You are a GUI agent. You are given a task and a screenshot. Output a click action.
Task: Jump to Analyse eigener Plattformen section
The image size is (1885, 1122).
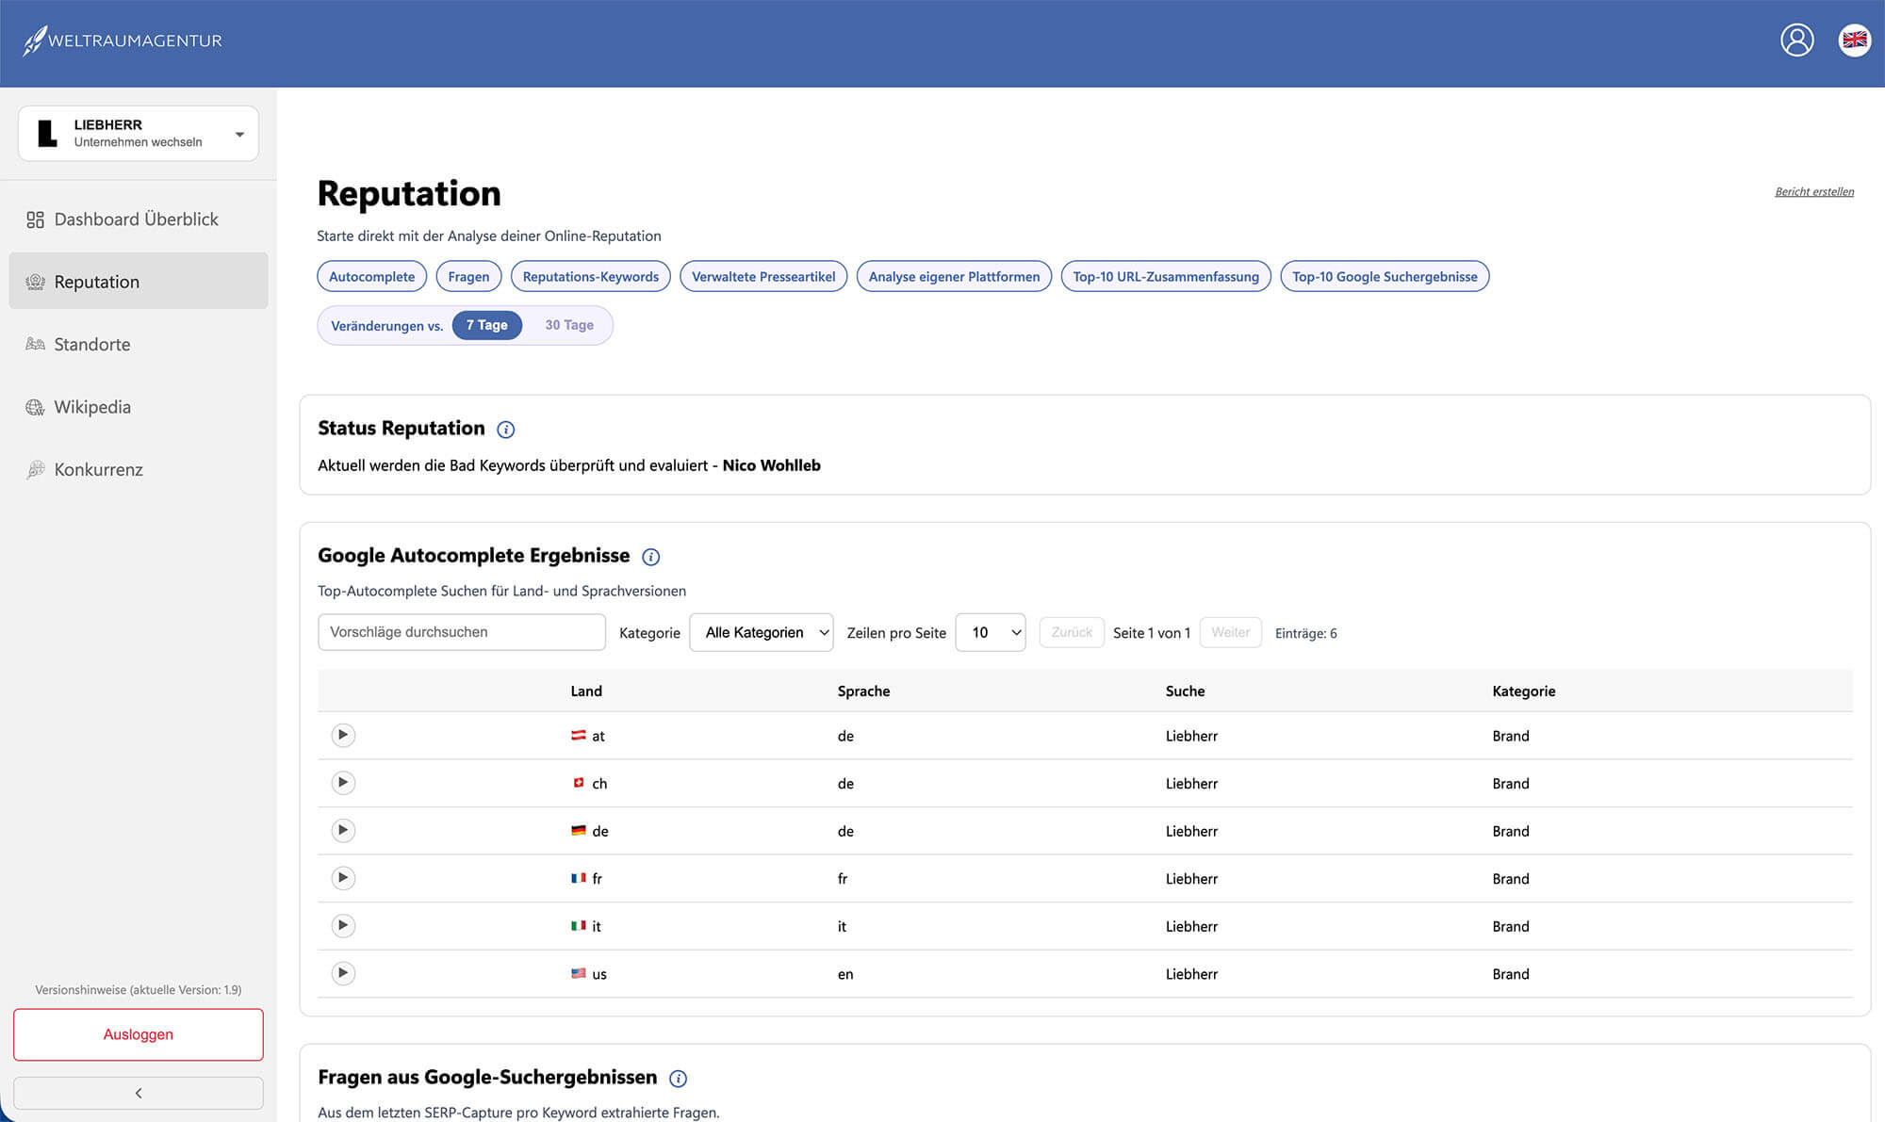pyautogui.click(x=954, y=276)
